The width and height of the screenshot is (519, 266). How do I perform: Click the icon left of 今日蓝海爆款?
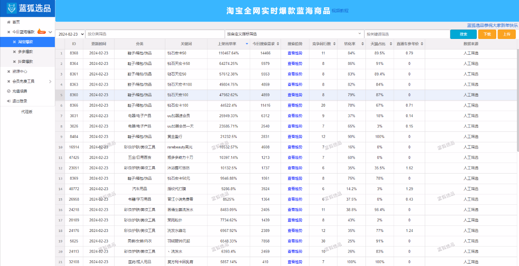9,32
